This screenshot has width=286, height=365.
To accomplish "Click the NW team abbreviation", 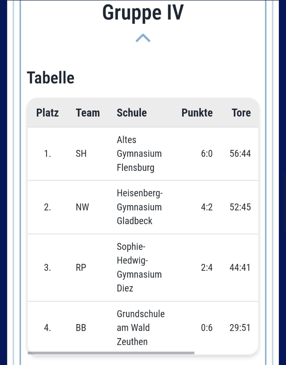I will click(x=82, y=207).
